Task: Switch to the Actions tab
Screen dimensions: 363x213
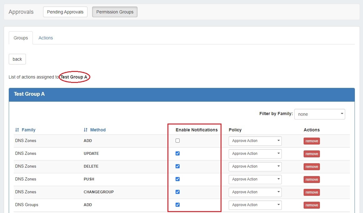Action: pos(46,38)
